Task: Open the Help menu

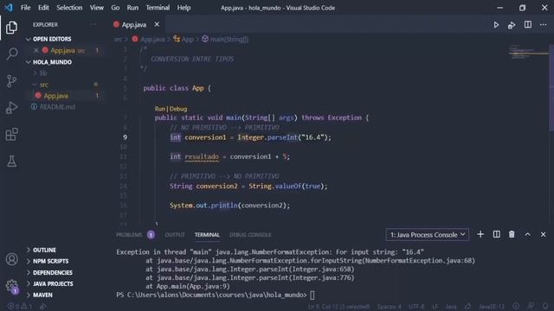Action: (184, 8)
